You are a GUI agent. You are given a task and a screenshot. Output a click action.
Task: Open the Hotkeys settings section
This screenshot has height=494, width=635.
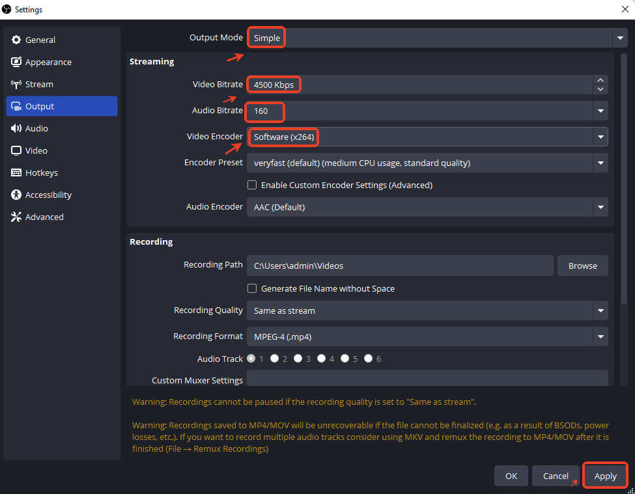pyautogui.click(x=42, y=172)
